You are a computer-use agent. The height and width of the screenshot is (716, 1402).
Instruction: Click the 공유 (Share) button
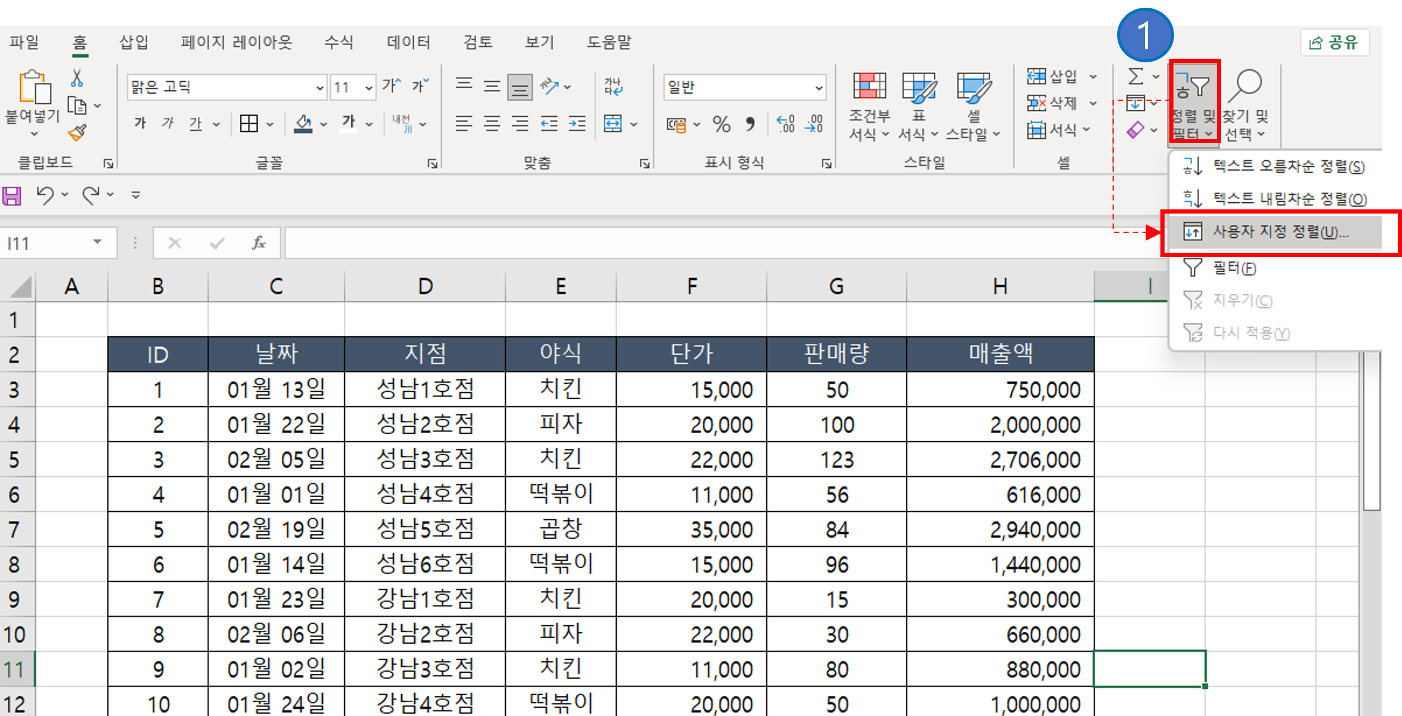[x=1334, y=42]
